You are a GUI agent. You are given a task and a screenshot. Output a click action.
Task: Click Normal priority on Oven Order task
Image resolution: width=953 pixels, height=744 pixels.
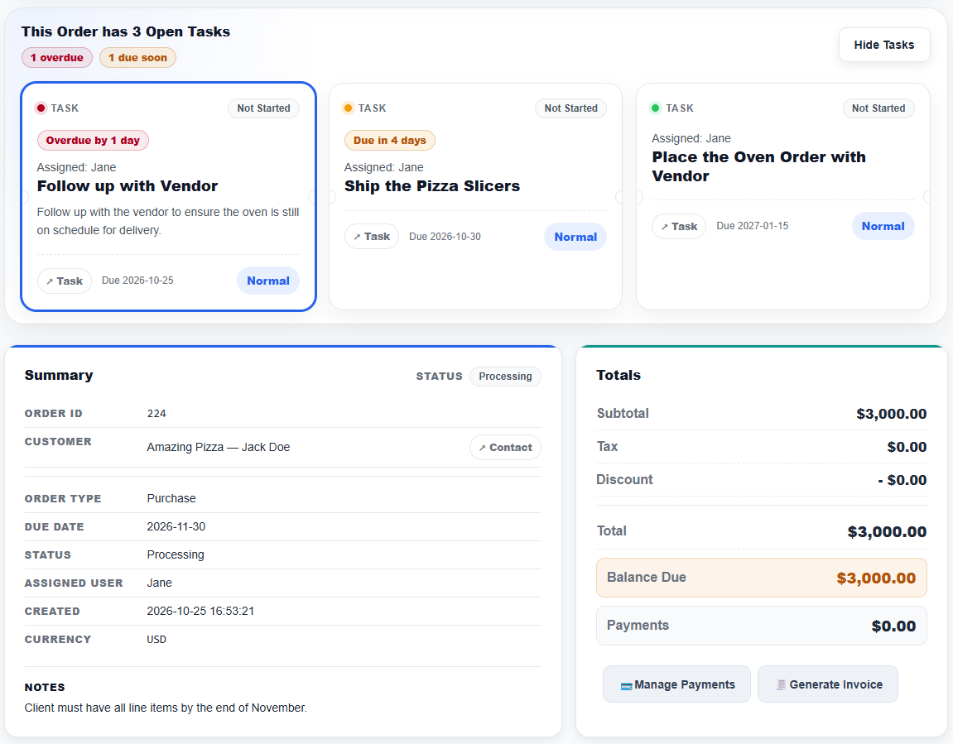point(883,226)
